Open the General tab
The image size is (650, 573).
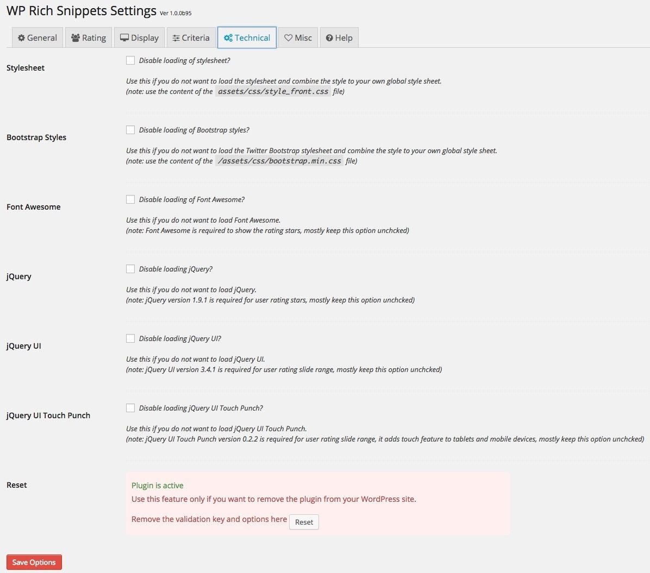(37, 37)
